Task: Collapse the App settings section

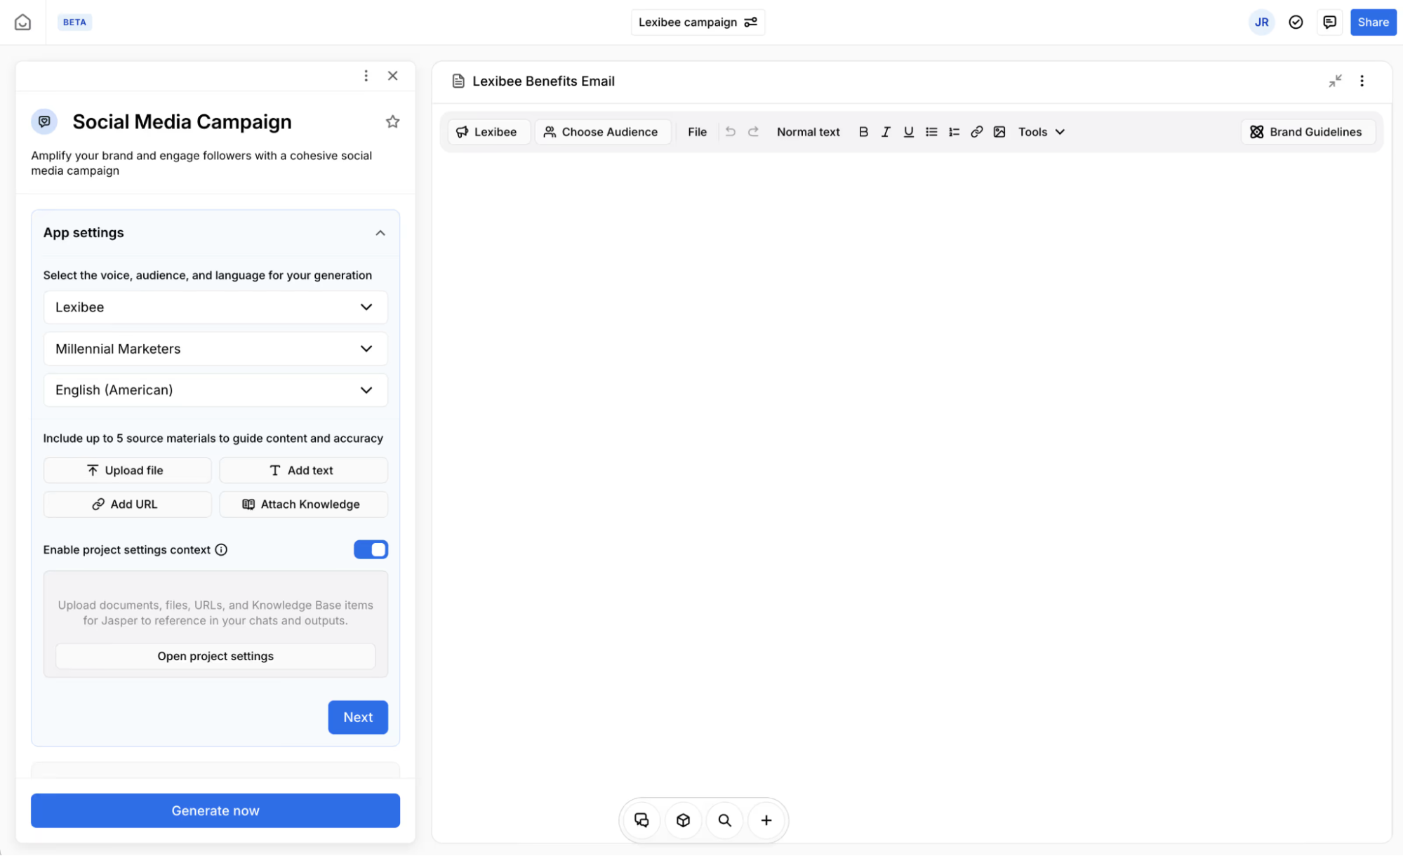Action: 380,233
